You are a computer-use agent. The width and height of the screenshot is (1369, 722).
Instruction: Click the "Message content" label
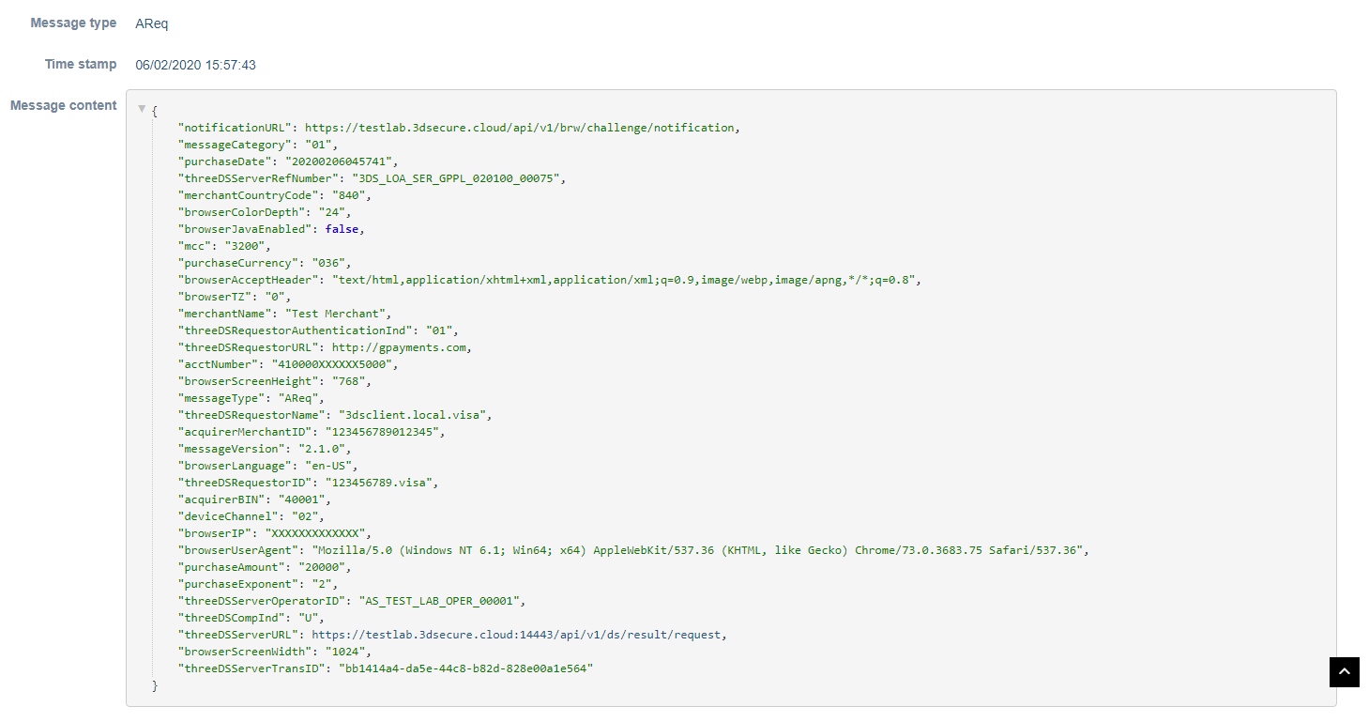click(x=64, y=106)
